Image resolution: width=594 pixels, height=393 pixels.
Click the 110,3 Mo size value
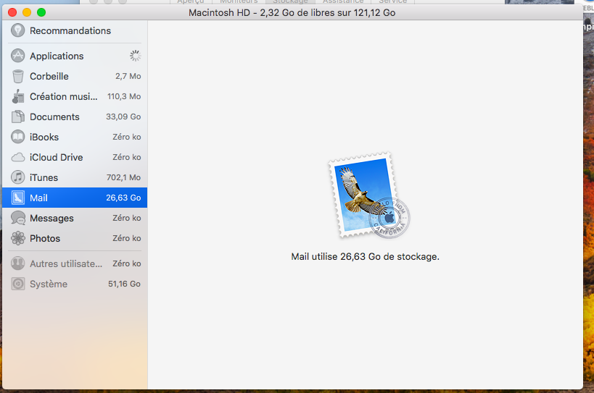point(124,96)
